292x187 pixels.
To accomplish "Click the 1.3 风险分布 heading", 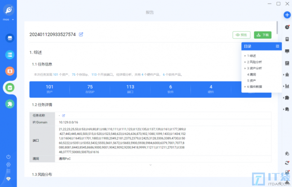I will [42, 174].
